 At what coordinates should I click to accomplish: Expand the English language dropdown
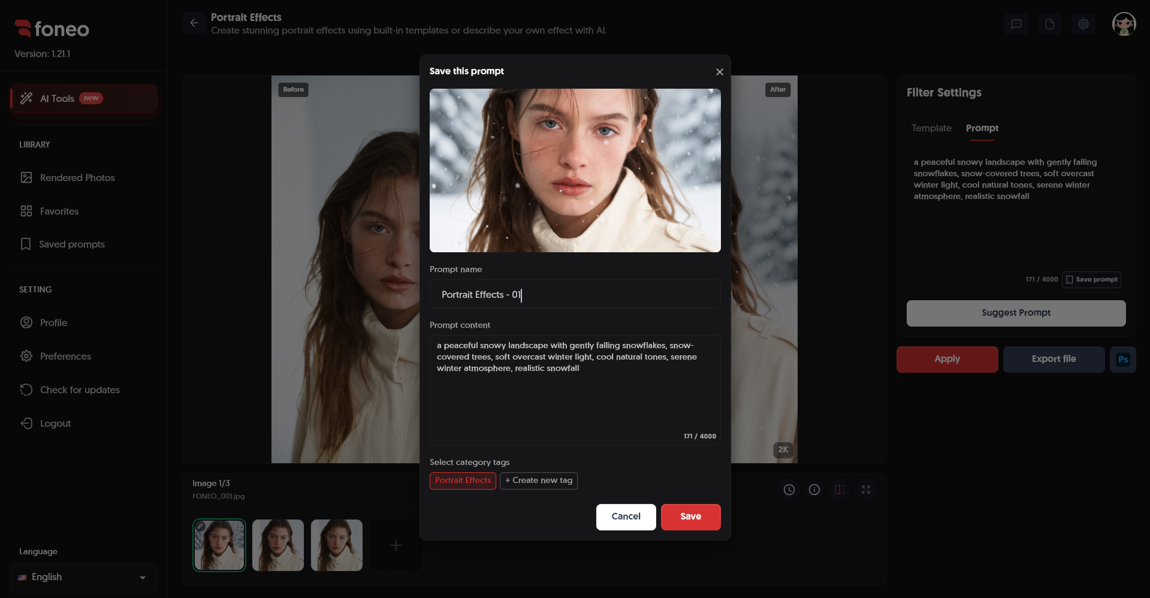tap(84, 578)
